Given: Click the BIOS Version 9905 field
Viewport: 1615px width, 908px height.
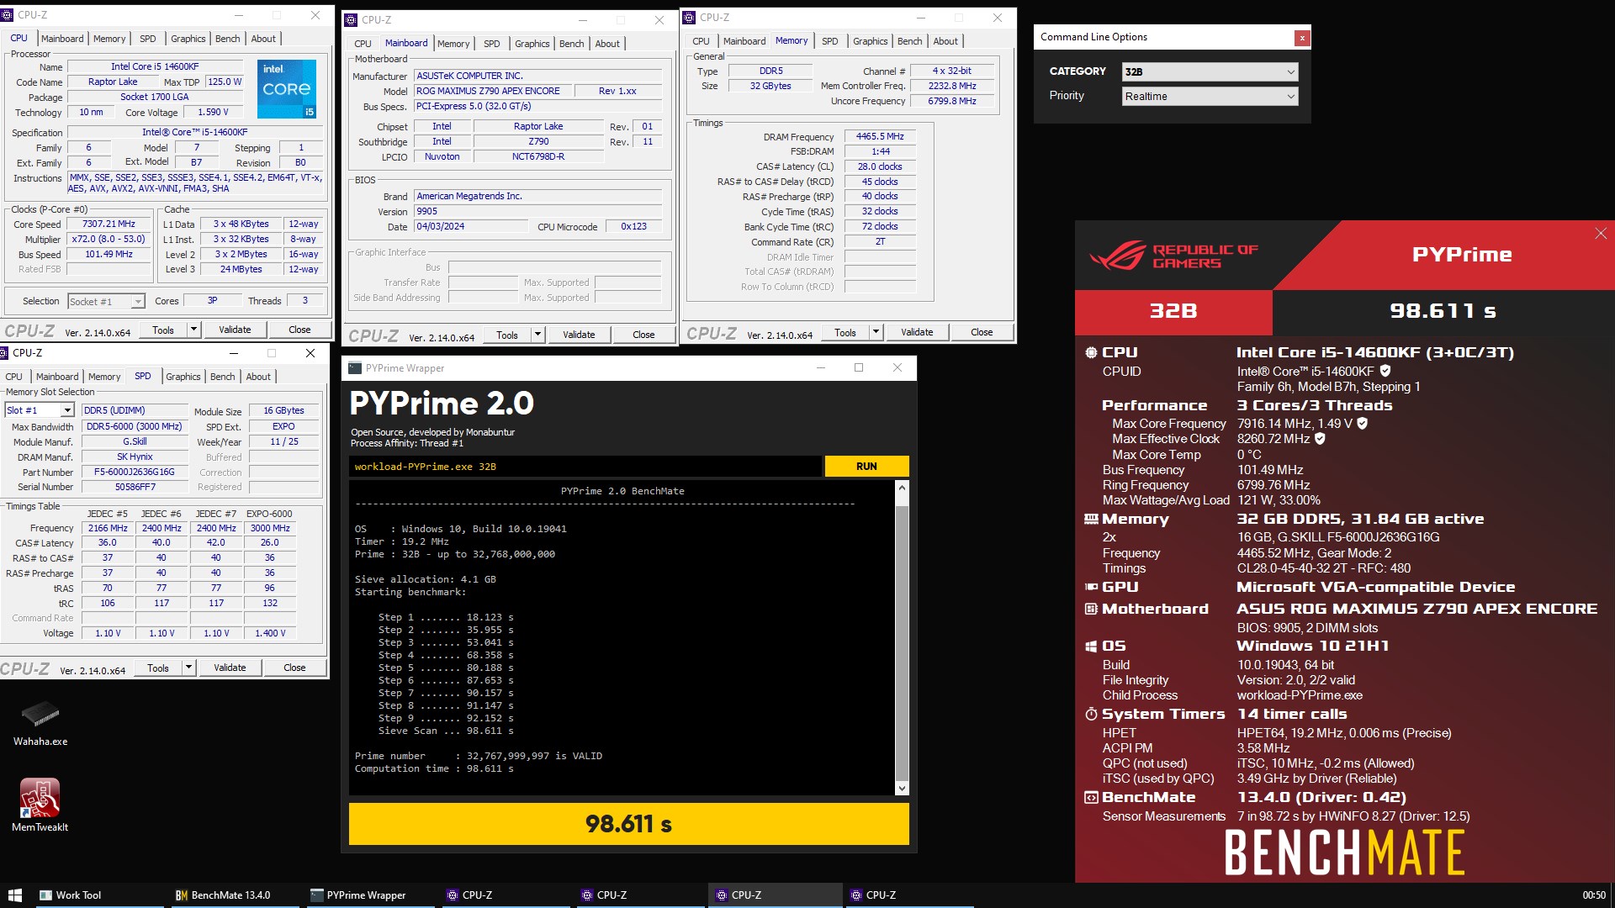Looking at the screenshot, I should [x=538, y=212].
